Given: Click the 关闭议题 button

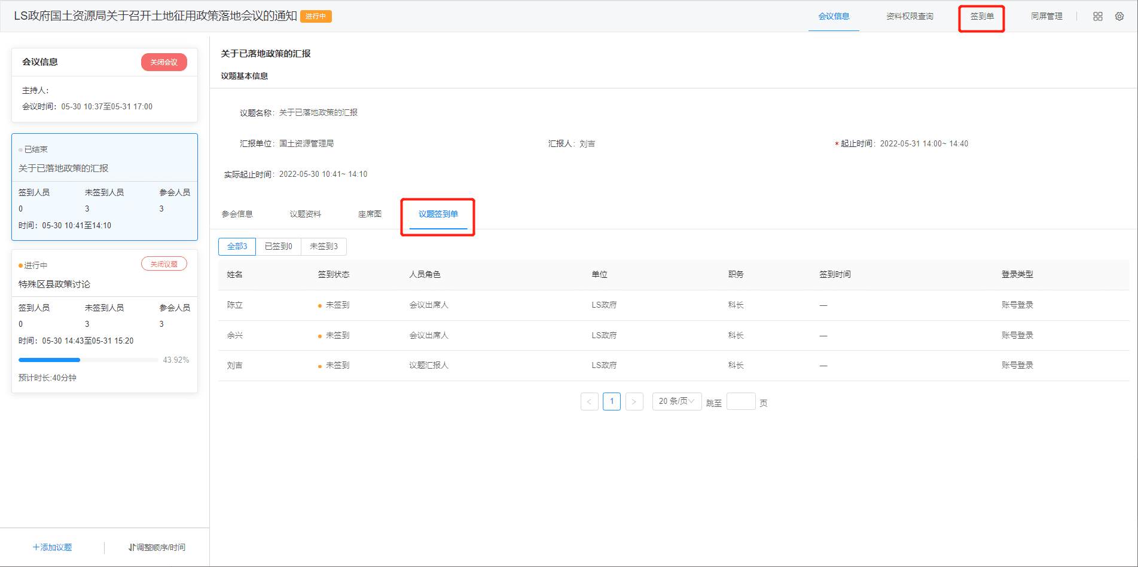Looking at the screenshot, I should tap(164, 264).
